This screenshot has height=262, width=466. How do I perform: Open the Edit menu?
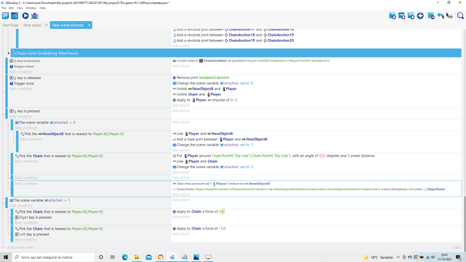(11, 8)
